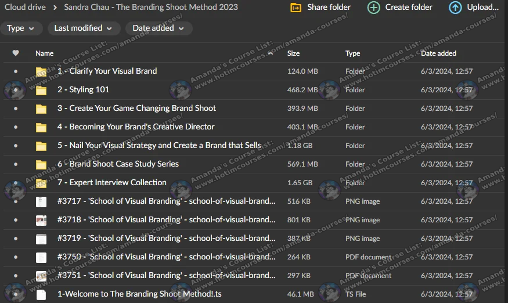Open the Date added filter dropdown
This screenshot has width=508, height=303.
tap(158, 28)
